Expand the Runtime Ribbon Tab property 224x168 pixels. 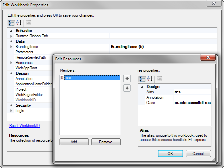11,36
